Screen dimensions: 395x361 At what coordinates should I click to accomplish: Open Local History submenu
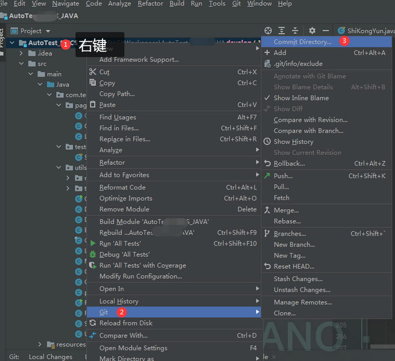tap(174, 301)
